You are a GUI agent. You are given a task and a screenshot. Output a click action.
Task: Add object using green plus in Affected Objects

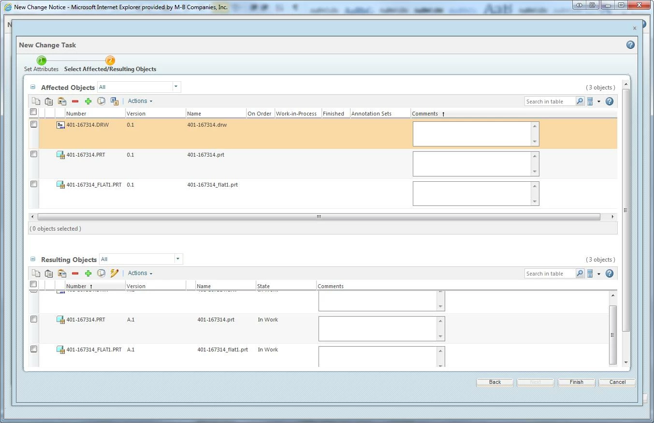pos(88,101)
